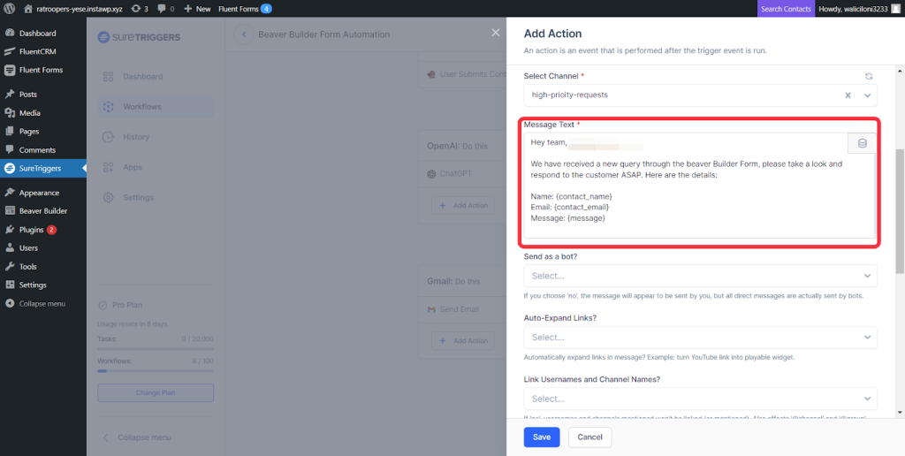Open Fluent Forms in the sidebar
This screenshot has width=905, height=456.
point(41,70)
